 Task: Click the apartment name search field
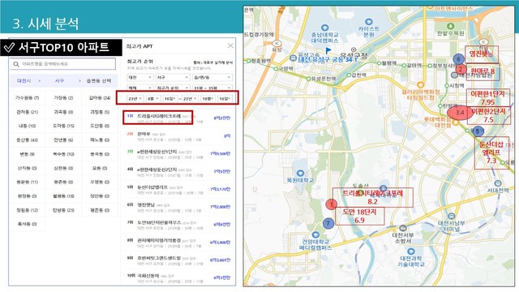point(62,64)
